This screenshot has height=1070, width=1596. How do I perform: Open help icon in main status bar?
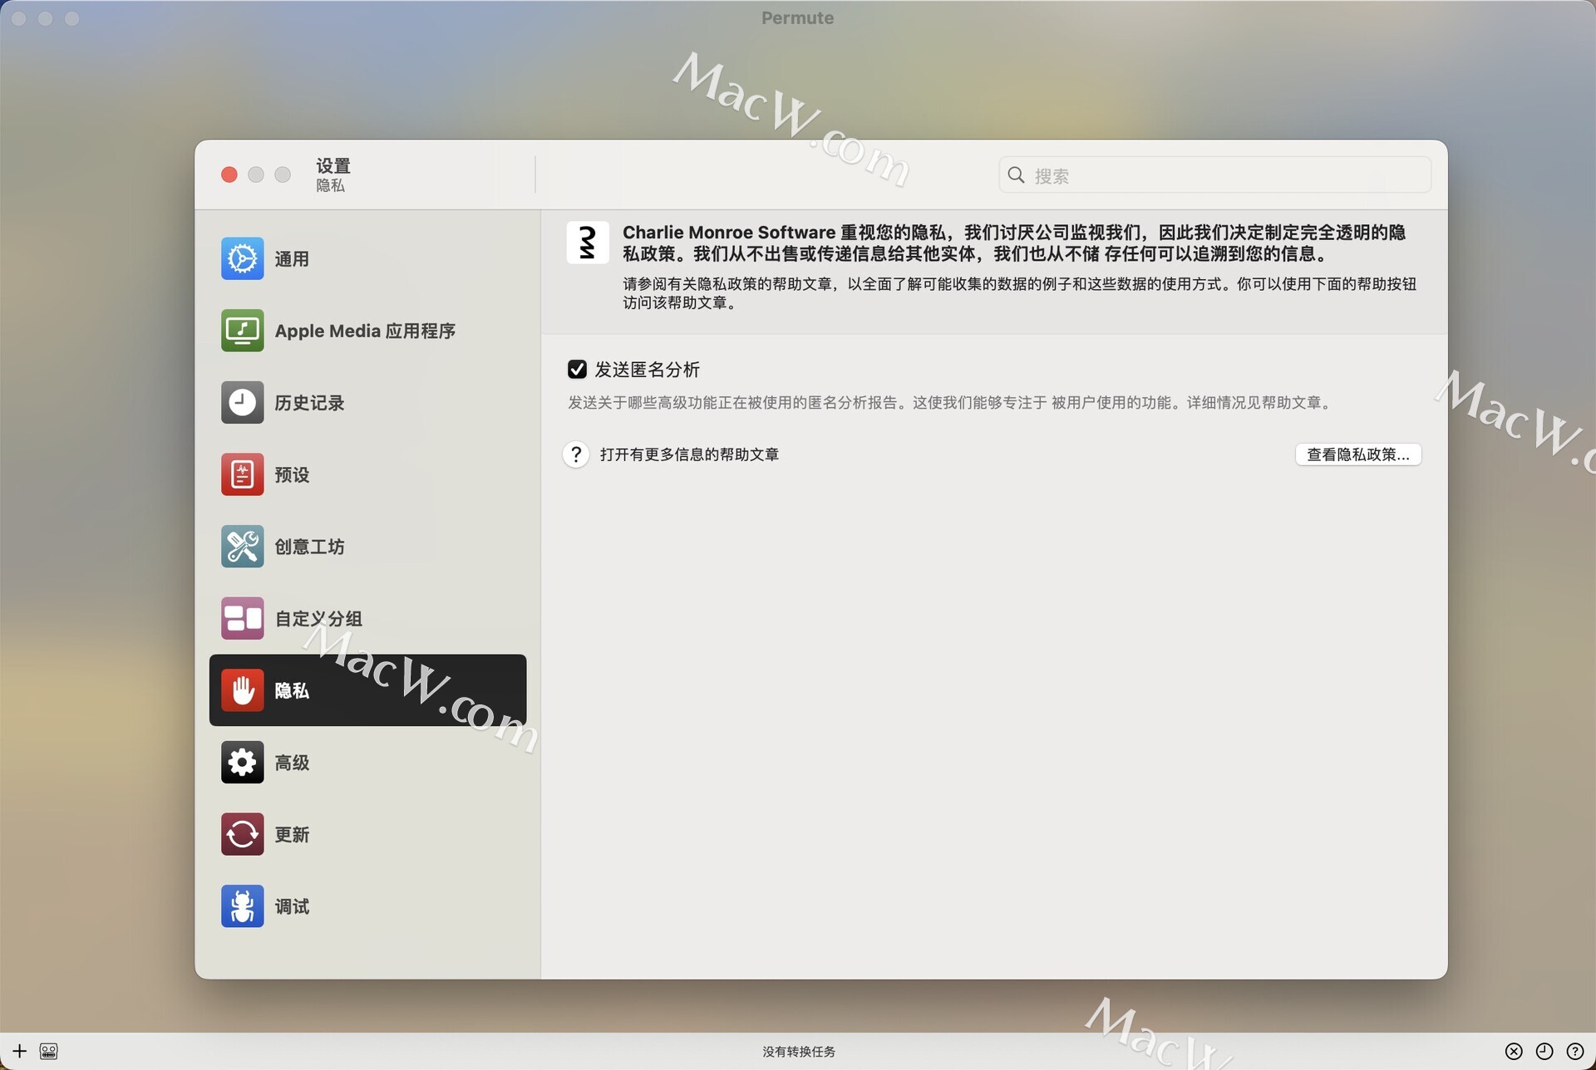pos(1574,1051)
